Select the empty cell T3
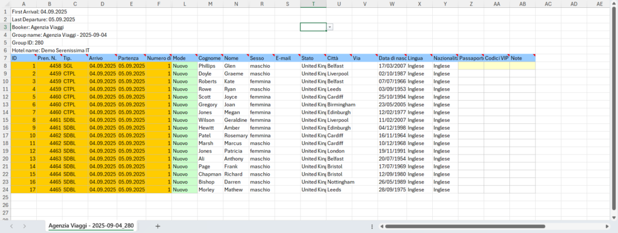The height and width of the screenshot is (233, 618). coord(313,27)
